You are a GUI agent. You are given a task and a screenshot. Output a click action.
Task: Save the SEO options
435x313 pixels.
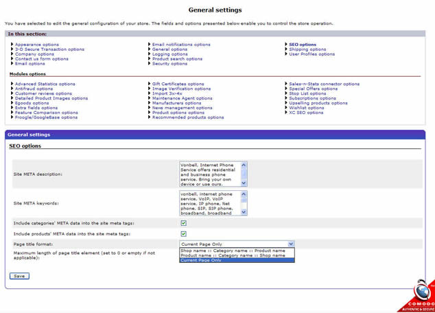[19, 276]
